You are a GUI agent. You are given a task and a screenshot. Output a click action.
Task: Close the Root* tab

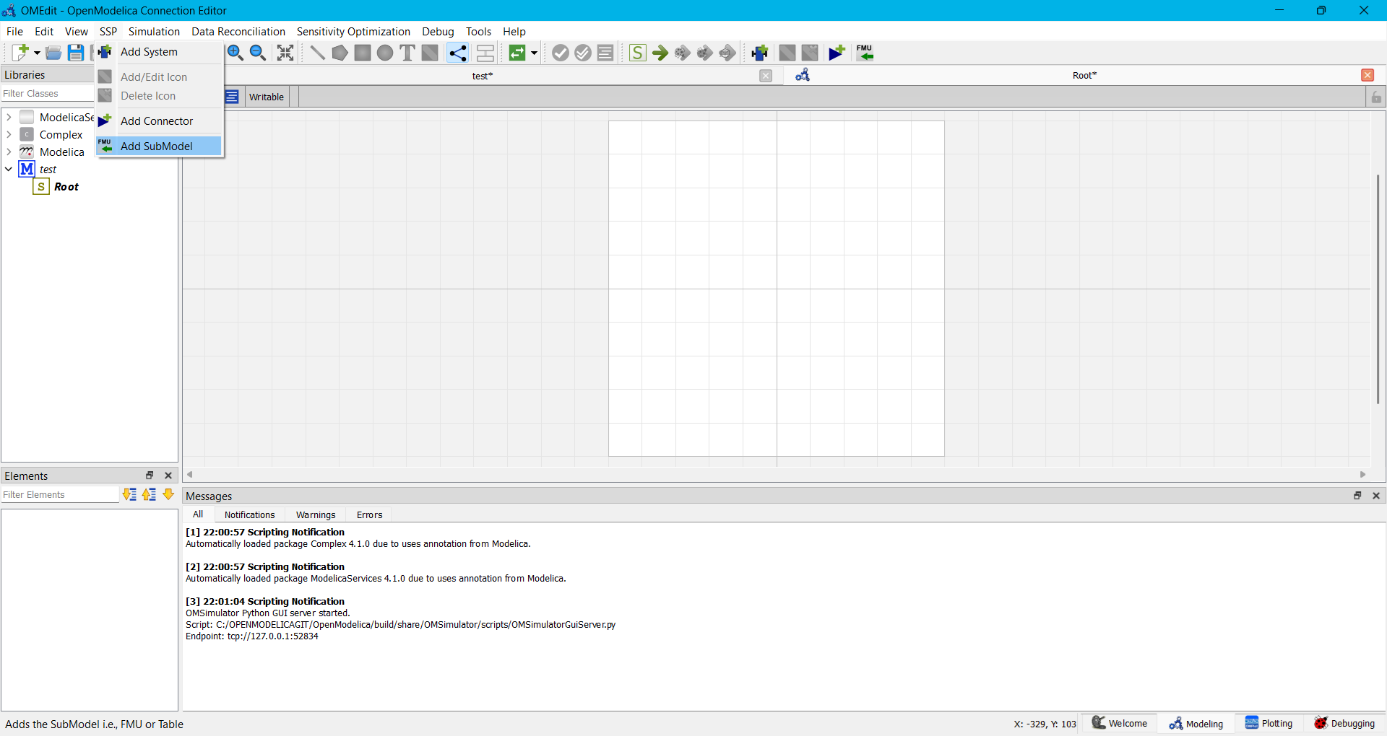[1367, 75]
